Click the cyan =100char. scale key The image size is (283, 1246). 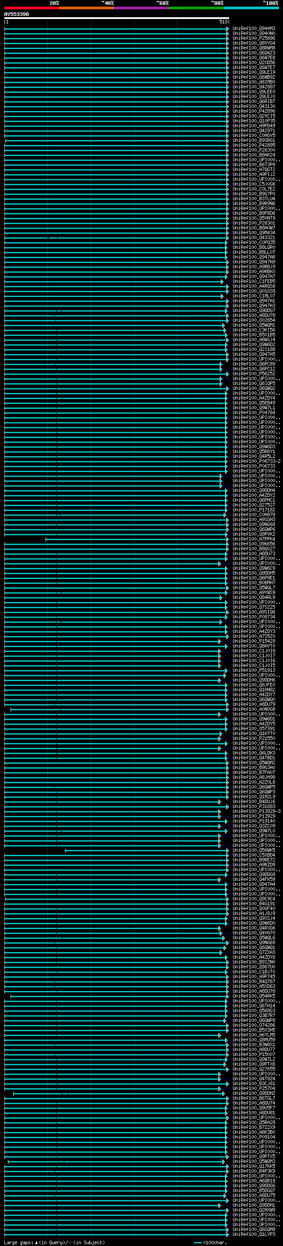[x=210, y=1242]
